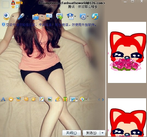The height and width of the screenshot is (137, 147).
Task: Start a video call with the webcam icon
Action: click(x=6, y=16)
